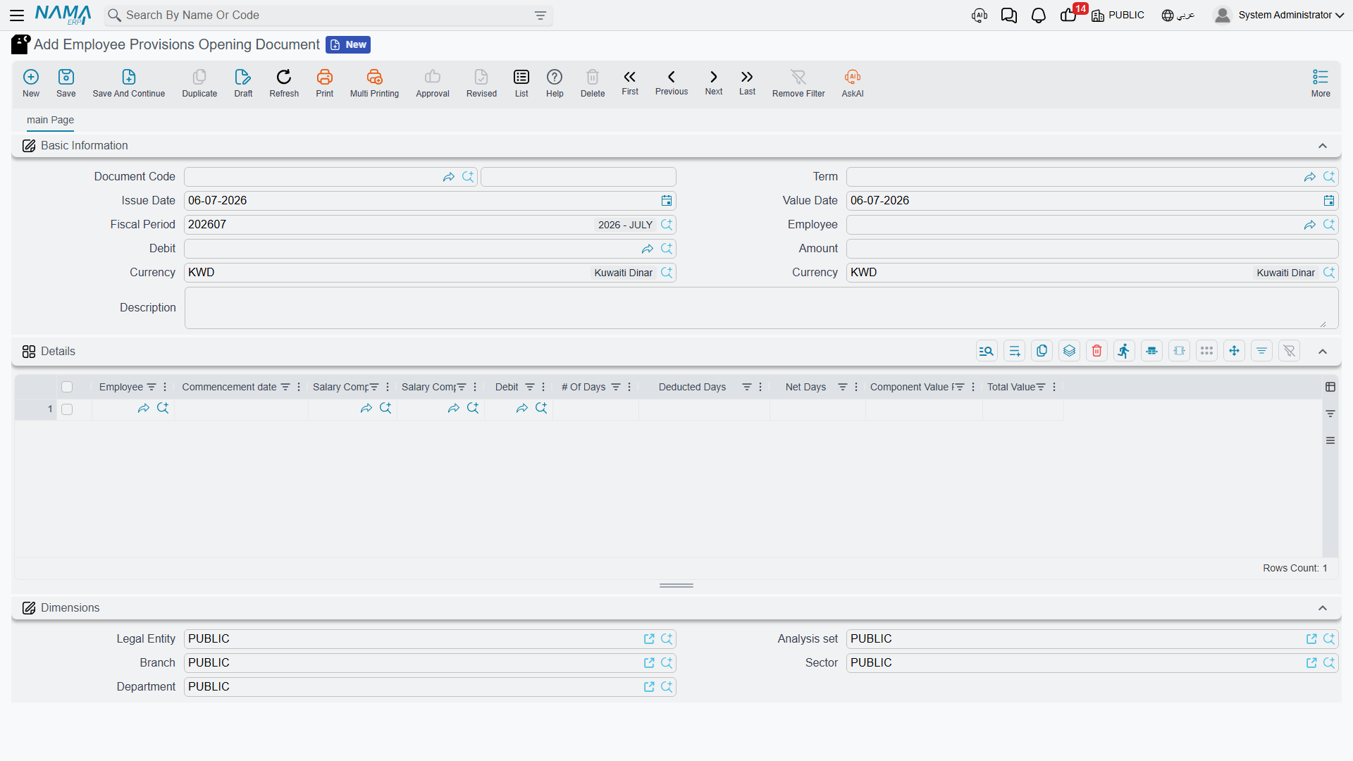
Task: Open the Employee column options menu
Action: pos(165,387)
